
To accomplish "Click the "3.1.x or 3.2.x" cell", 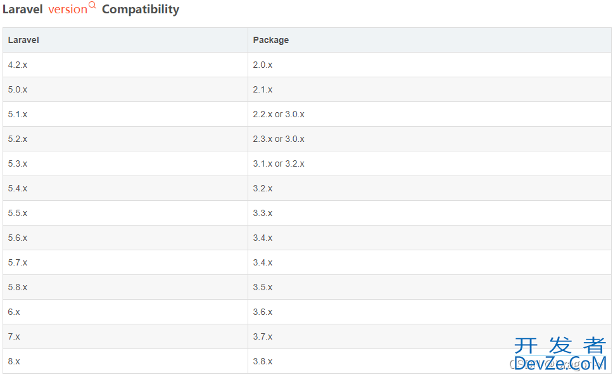I will pos(279,163).
